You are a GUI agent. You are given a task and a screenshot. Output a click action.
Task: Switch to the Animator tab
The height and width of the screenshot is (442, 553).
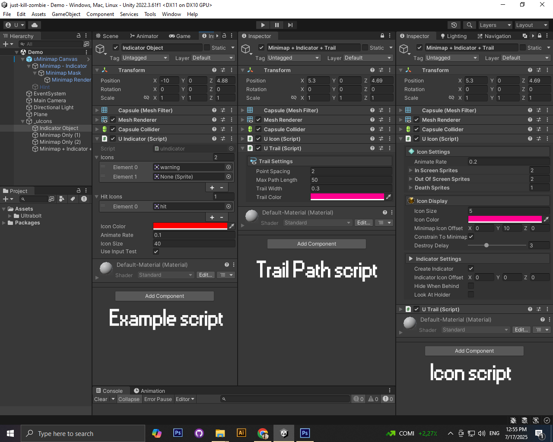click(x=144, y=36)
